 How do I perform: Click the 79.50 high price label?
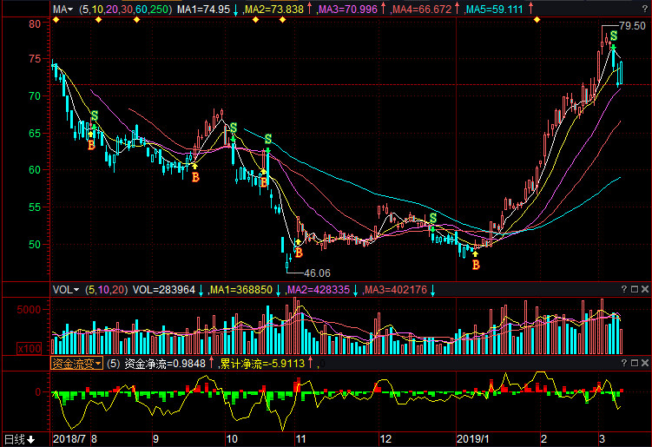click(631, 27)
